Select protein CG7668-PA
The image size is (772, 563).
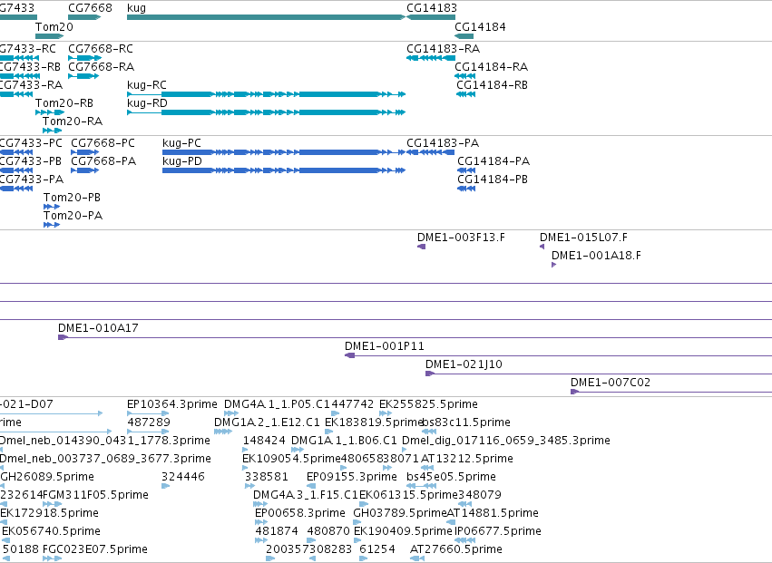(x=84, y=170)
